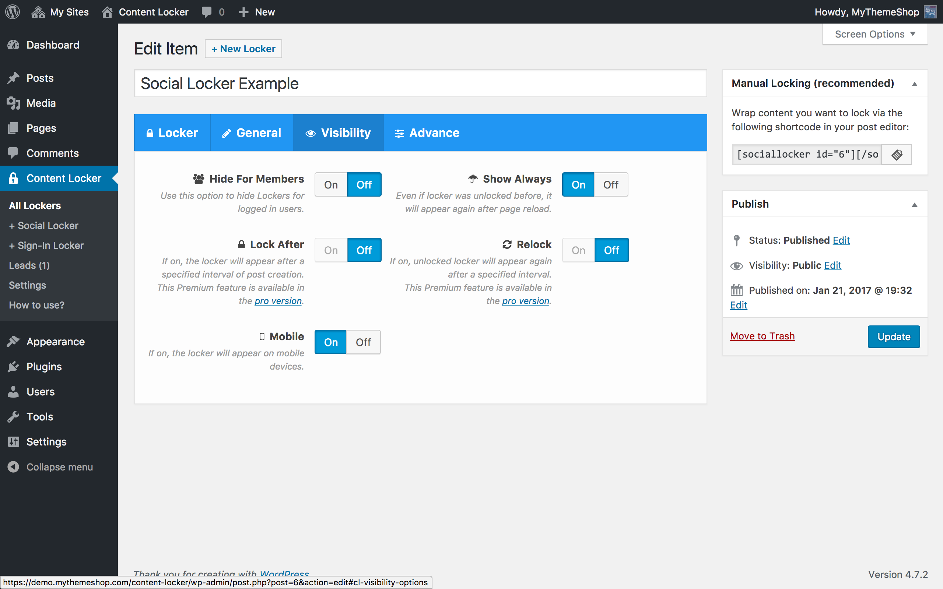The width and height of the screenshot is (943, 589).
Task: Click the Collapse menu arrow icon
Action: pos(13,467)
